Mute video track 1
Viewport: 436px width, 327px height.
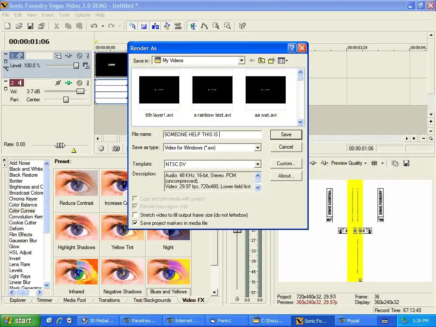pyautogui.click(x=80, y=56)
